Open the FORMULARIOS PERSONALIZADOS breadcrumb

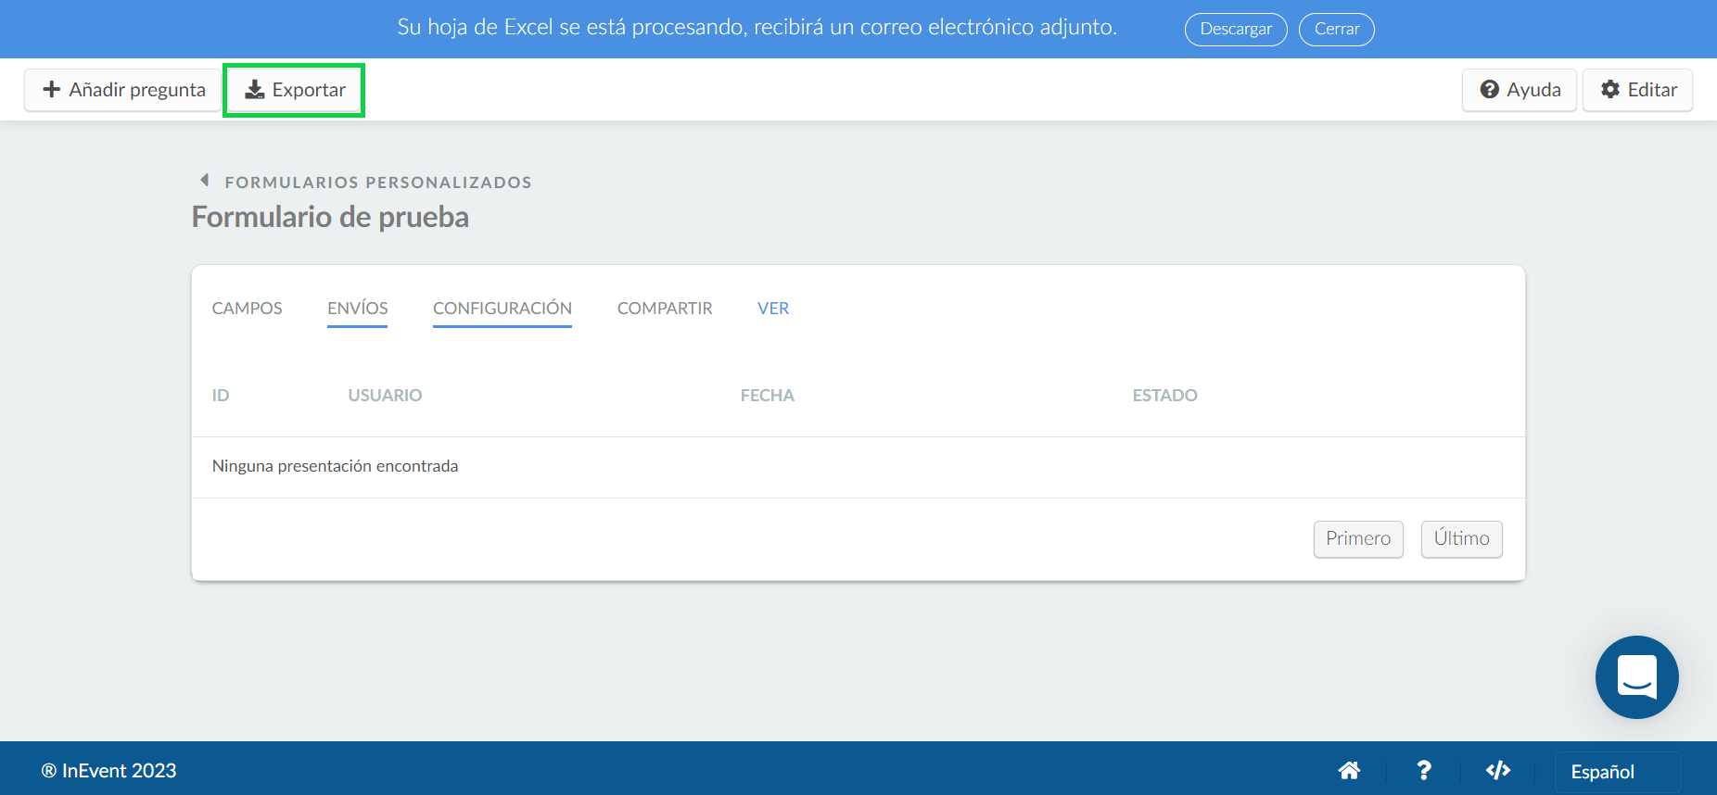point(378,183)
